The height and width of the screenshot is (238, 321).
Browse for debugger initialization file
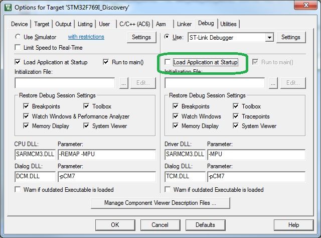coord(273,83)
